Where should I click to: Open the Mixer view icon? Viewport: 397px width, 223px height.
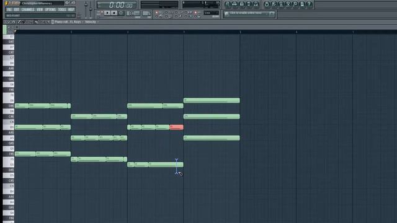click(256, 4)
